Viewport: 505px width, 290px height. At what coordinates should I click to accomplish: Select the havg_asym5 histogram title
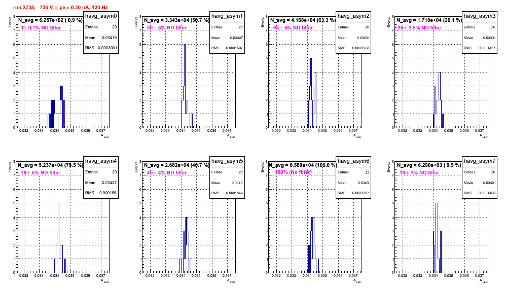click(227, 161)
